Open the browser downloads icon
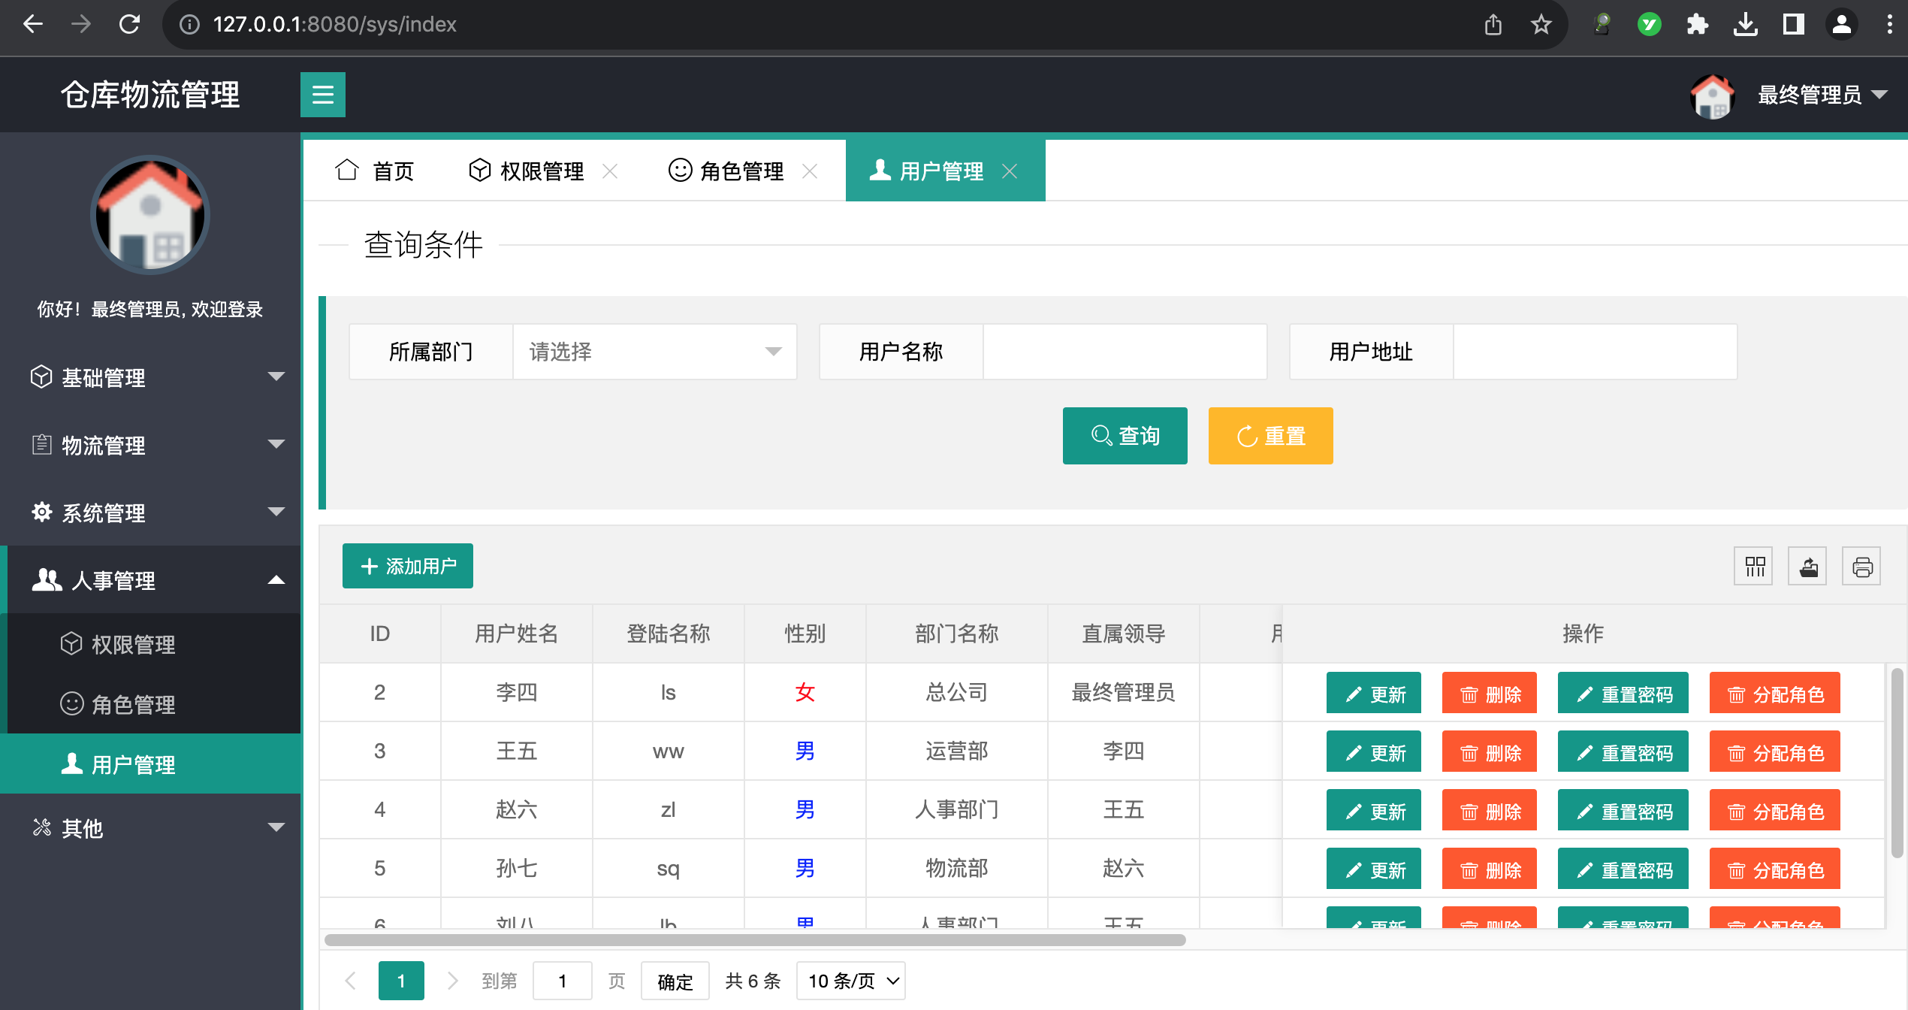This screenshot has width=1908, height=1010. [1746, 24]
